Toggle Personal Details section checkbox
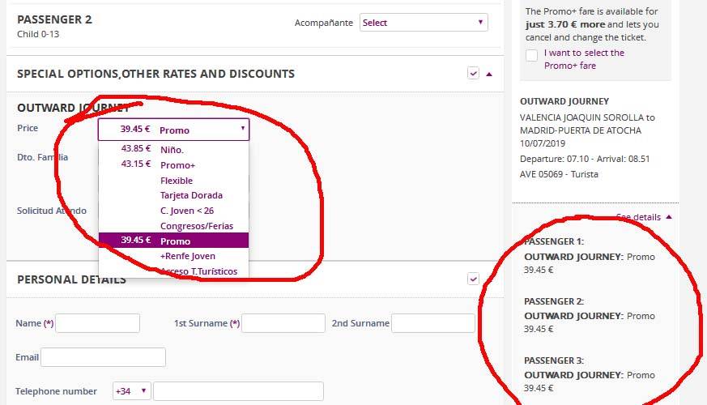Screen dimensions: 707x405 (474, 279)
